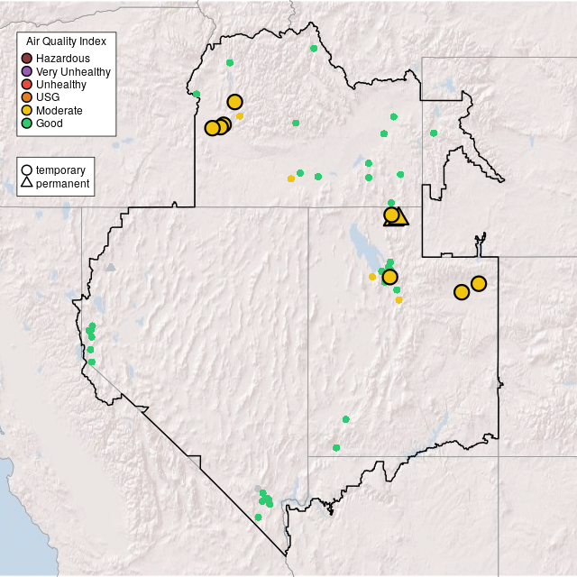Select the black-outlined yellow triangle monitor on map

point(400,218)
